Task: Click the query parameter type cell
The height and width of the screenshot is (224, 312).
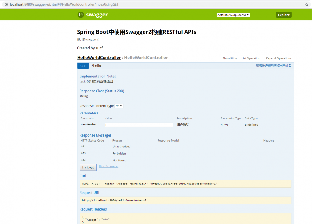Action: 225,124
